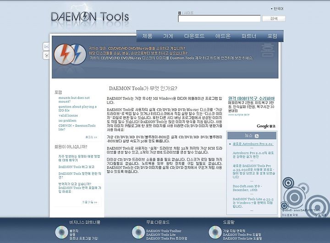The image size is (330, 243).
Task: Open forum thread 'mounts but does not mount?'
Action: coord(74,100)
